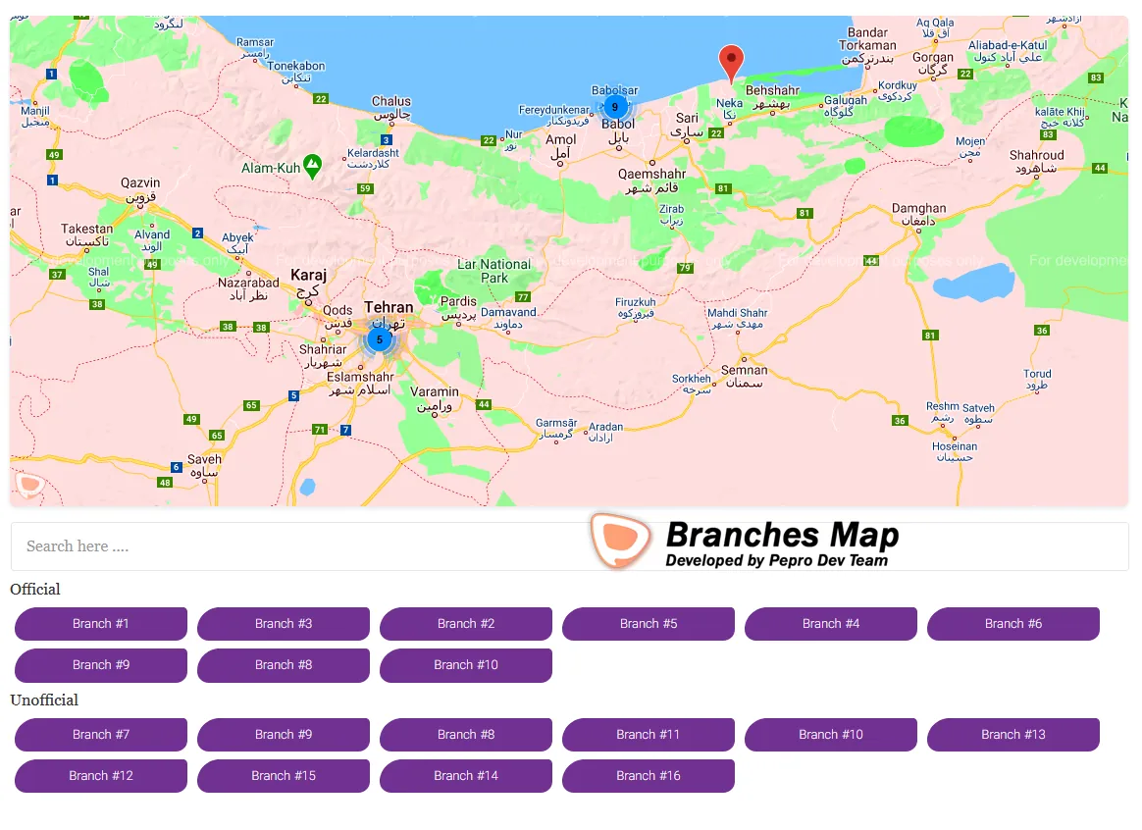Select Official Branch #2
This screenshot has height=830, width=1142.
pyautogui.click(x=466, y=624)
